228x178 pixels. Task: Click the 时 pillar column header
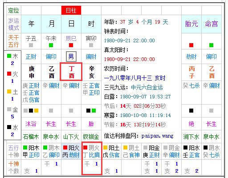point(91,24)
